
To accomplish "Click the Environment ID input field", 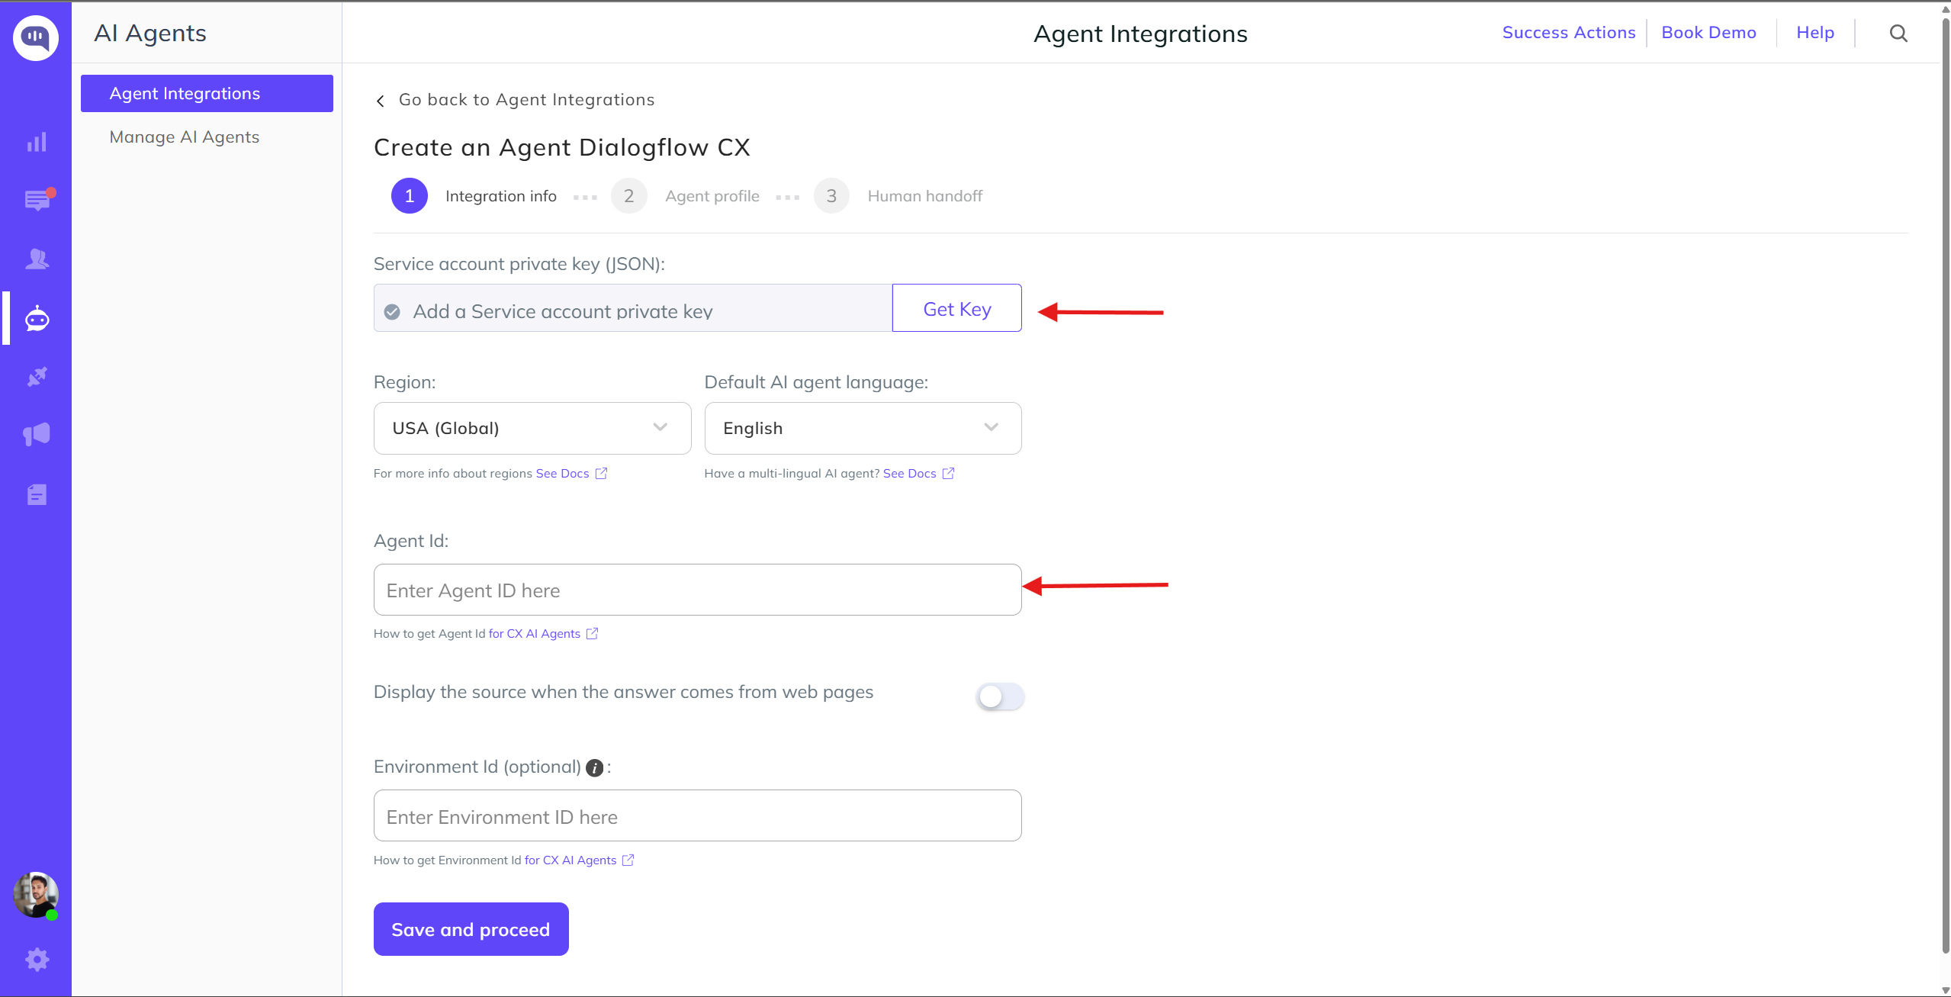I will coord(697,815).
